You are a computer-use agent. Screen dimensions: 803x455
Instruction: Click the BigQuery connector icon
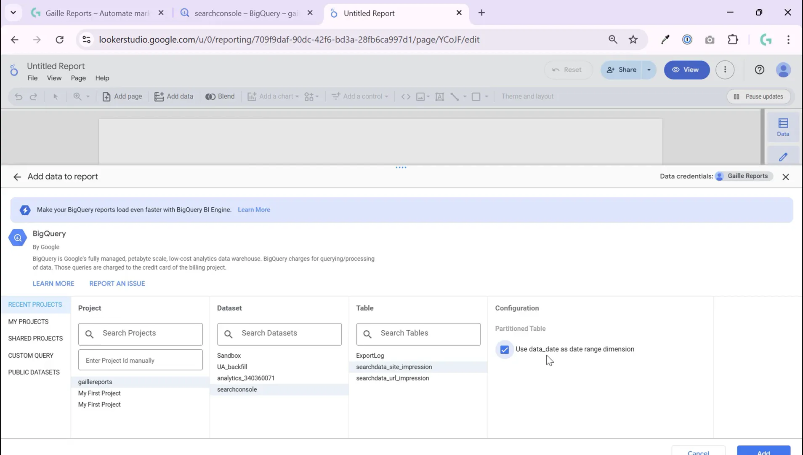point(18,238)
